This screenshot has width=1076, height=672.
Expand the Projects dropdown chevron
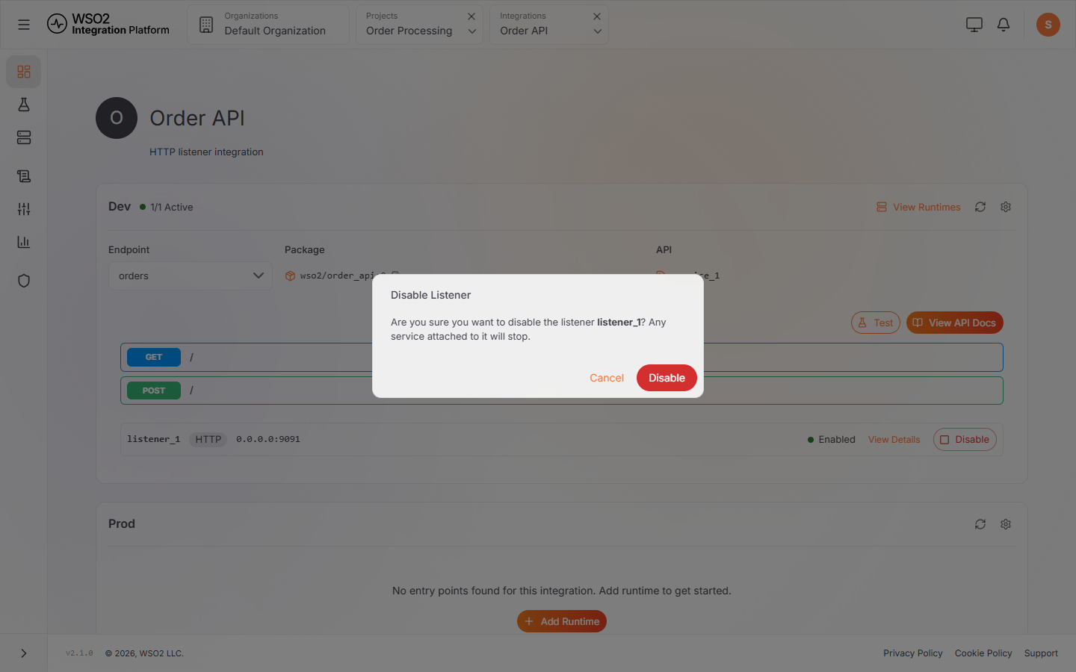pos(471,31)
